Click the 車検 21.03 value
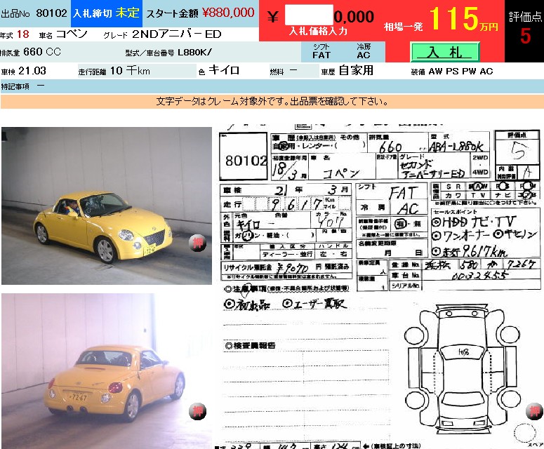 click(x=32, y=71)
